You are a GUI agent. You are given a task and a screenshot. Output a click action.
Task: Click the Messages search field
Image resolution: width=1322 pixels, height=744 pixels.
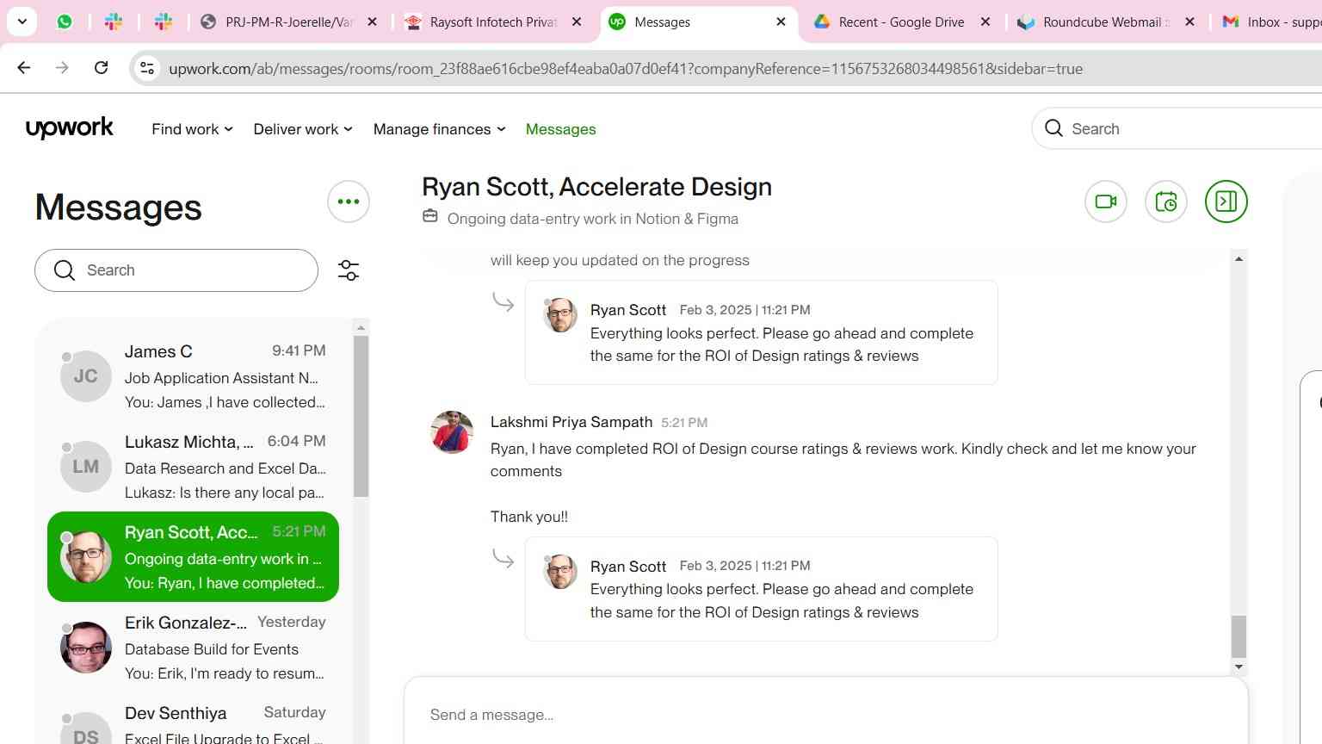tap(176, 270)
